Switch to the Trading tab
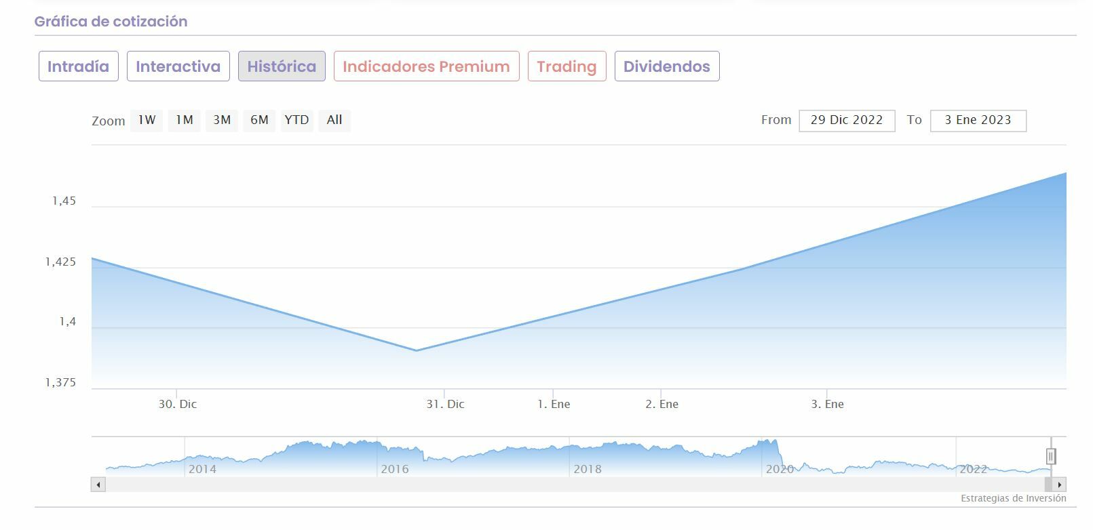 (x=567, y=66)
